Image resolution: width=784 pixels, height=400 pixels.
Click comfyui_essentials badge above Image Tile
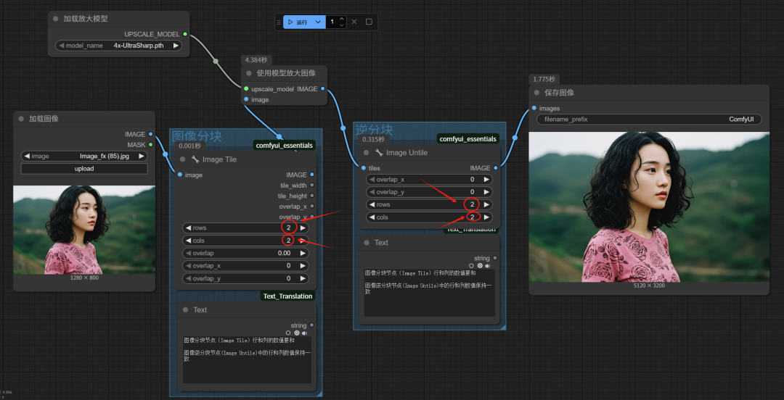point(285,146)
